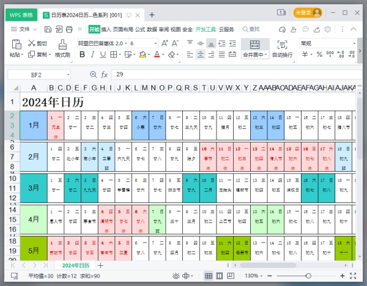Click the Paste (粘贴) clipboard icon
Image resolution: width=367 pixels, height=286 pixels.
(x=17, y=45)
